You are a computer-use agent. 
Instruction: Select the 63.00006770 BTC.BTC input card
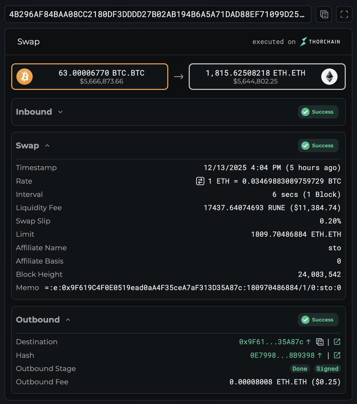click(x=90, y=77)
